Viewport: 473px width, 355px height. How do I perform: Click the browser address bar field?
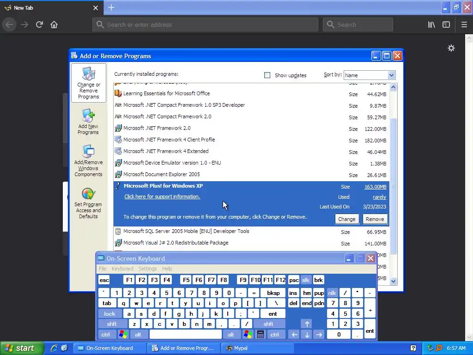(206, 24)
